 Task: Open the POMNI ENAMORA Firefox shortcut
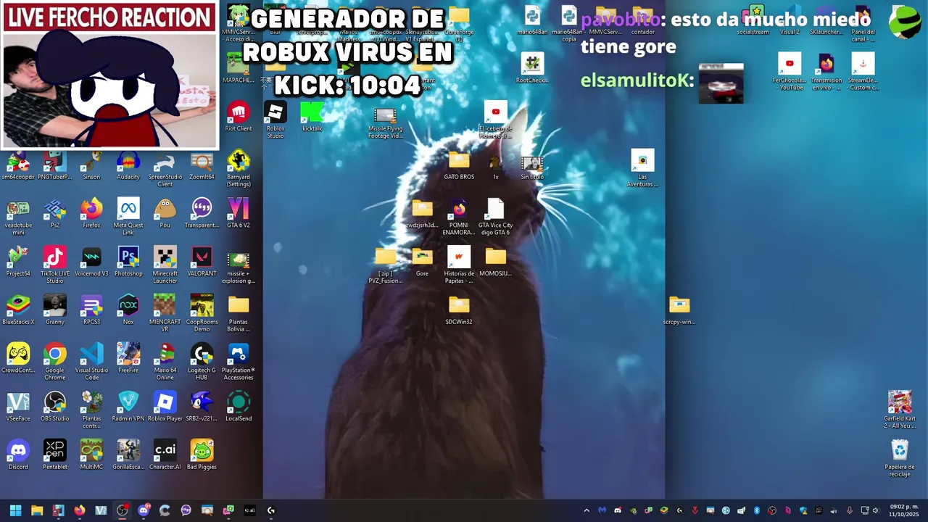click(459, 217)
